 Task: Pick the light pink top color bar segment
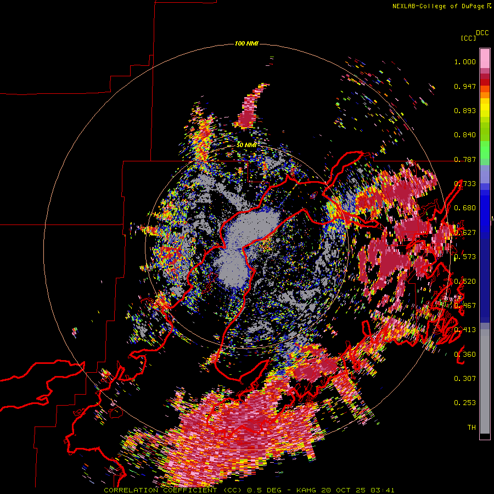point(485,58)
